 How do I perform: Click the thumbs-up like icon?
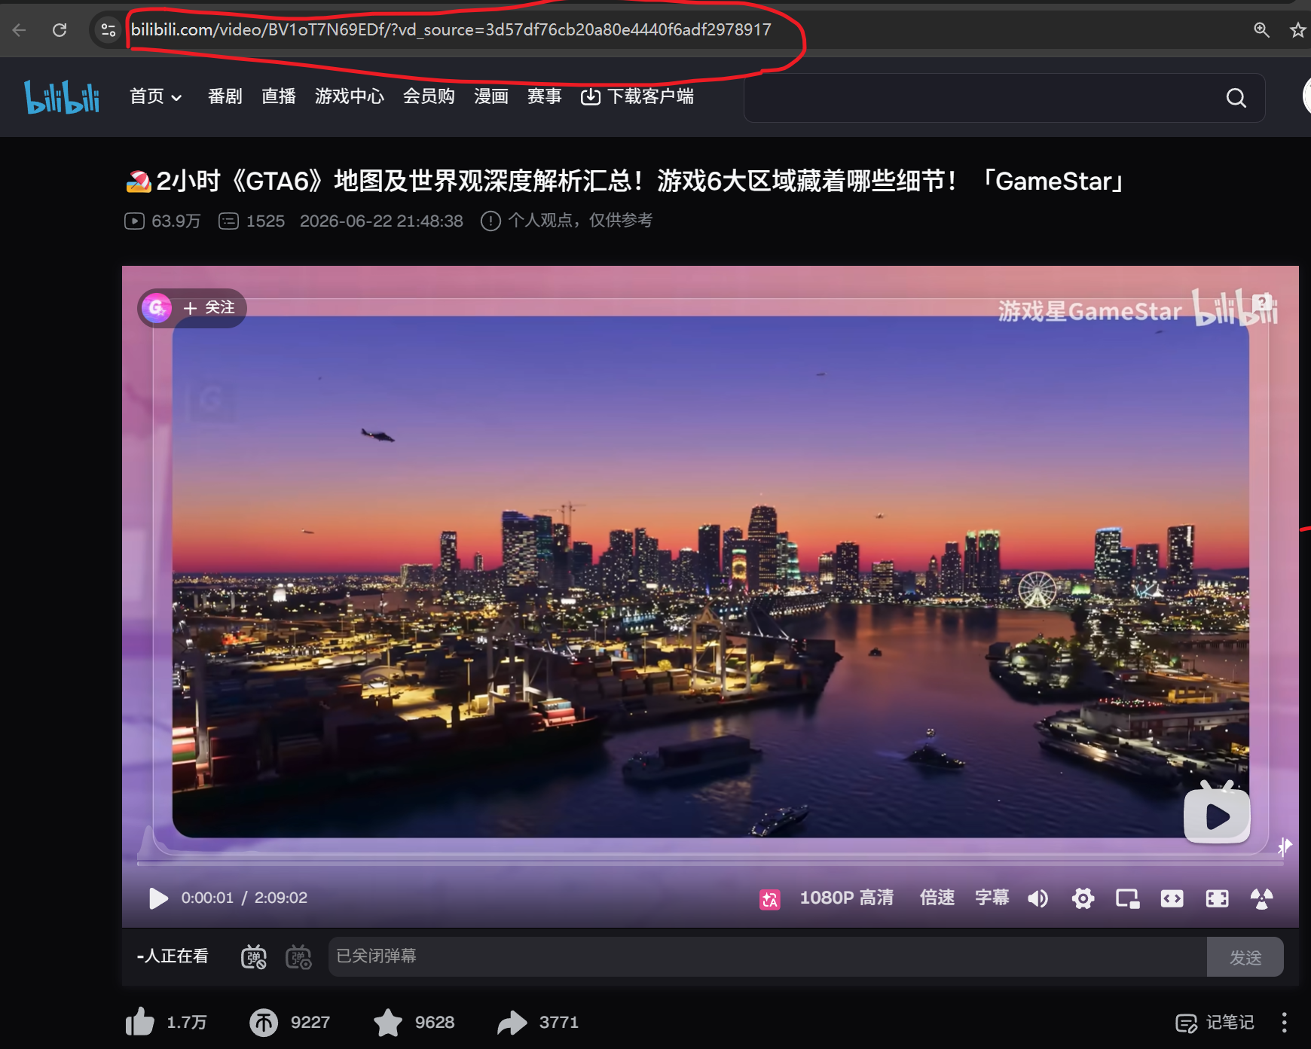pyautogui.click(x=139, y=1022)
